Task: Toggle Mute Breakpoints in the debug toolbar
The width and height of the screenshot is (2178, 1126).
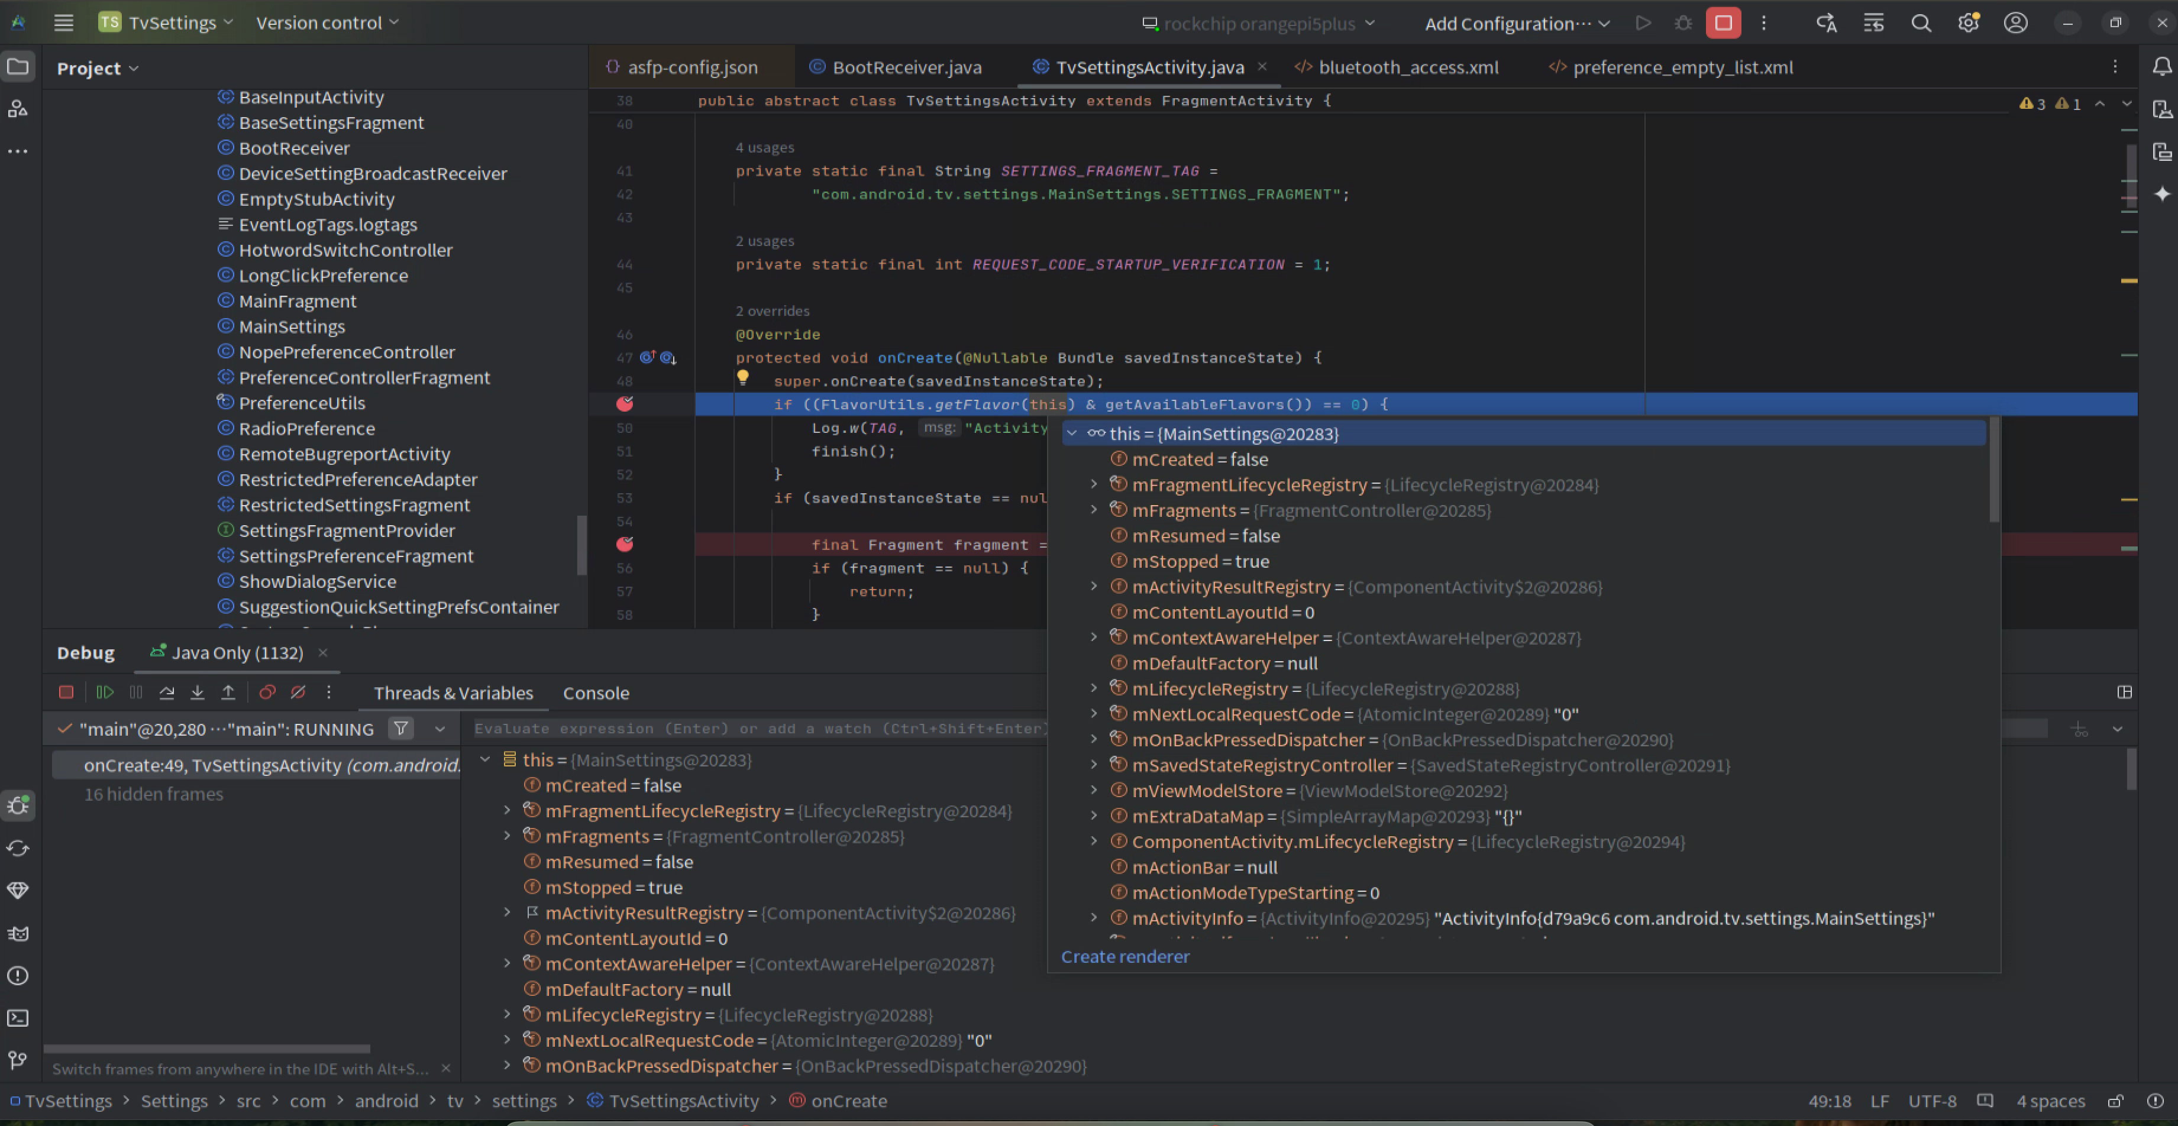Action: 298,693
